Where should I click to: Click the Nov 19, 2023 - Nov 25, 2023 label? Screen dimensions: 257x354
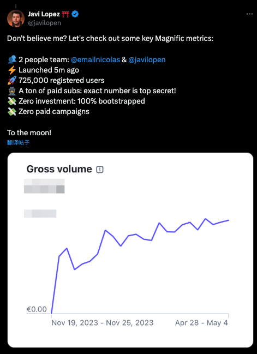pos(102,322)
